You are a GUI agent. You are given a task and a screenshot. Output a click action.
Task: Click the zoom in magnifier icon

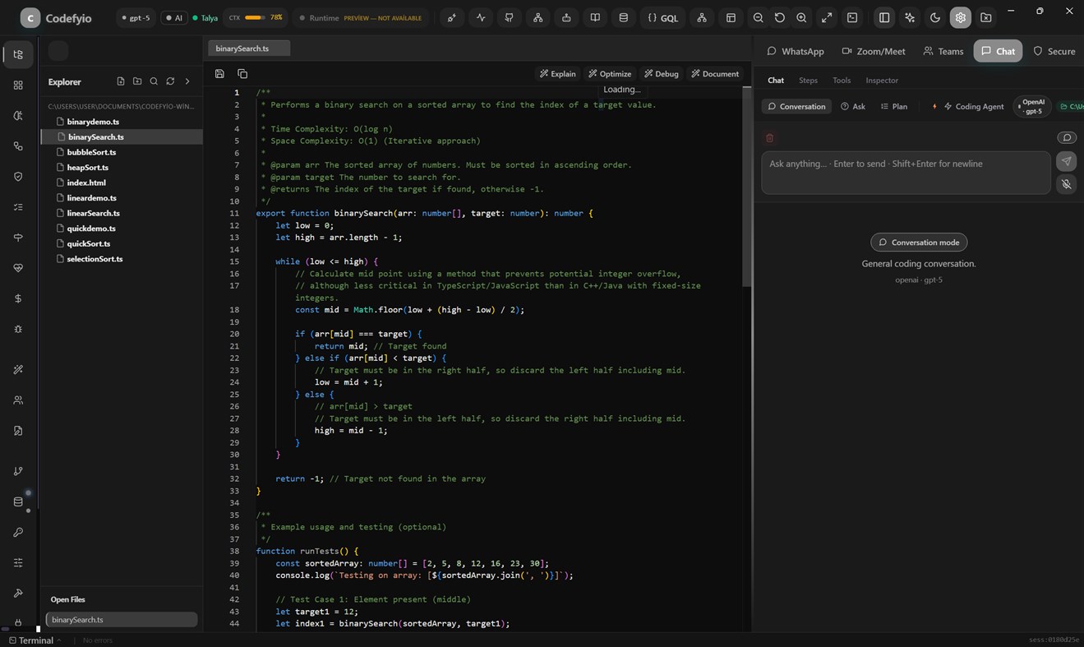pos(801,17)
